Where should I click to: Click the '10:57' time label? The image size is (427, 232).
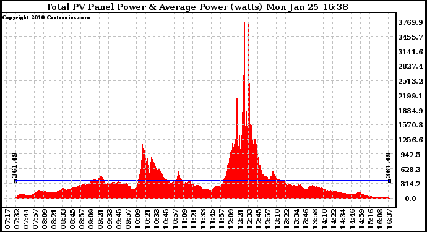tap(175, 219)
